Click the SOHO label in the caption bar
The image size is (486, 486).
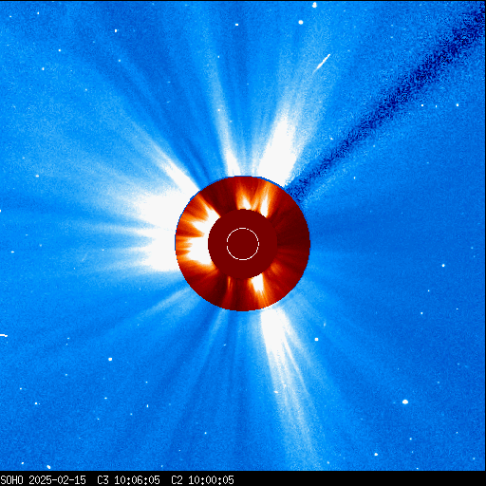click(11, 480)
